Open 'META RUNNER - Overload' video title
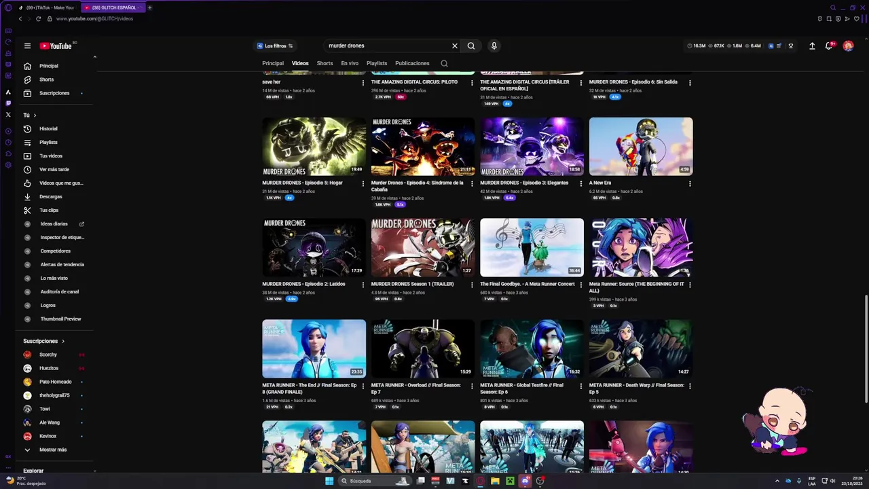Viewport: 869px width, 489px height. 415,388
